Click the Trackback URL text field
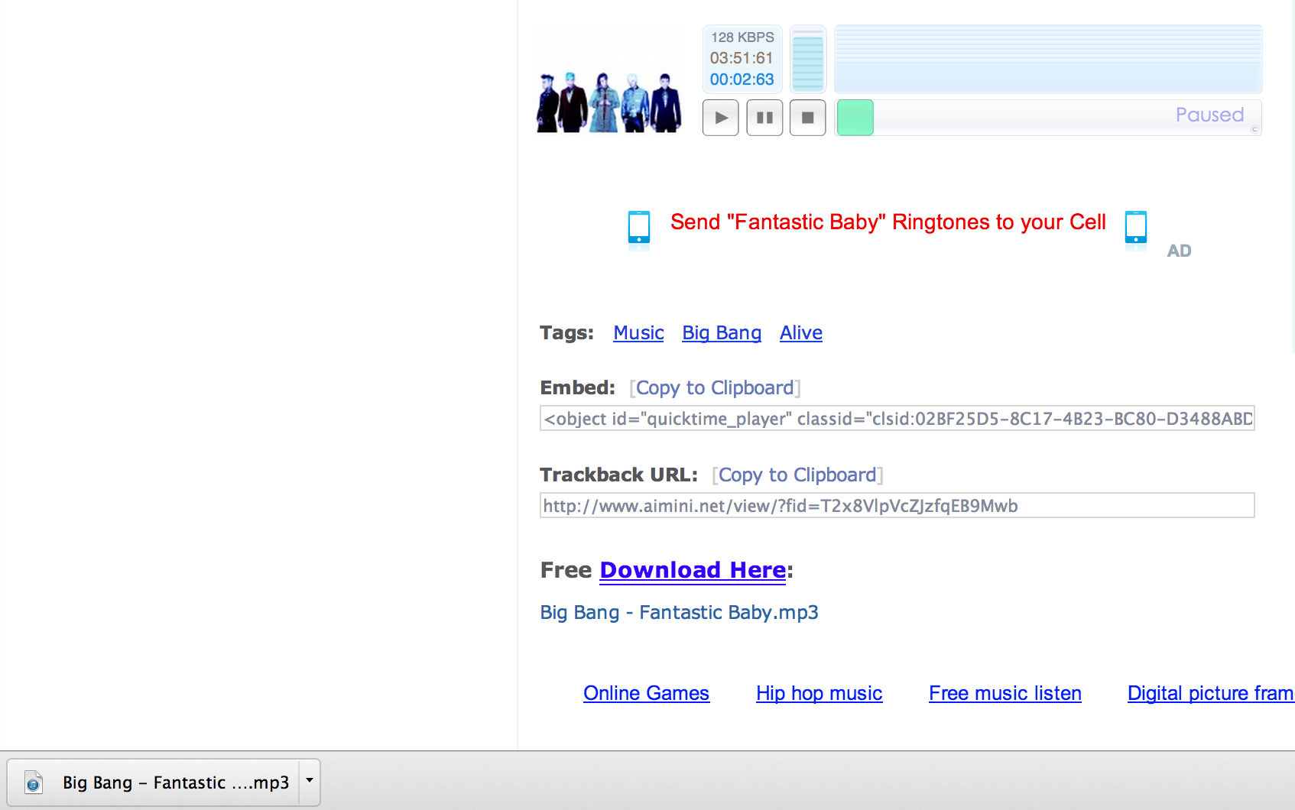Image resolution: width=1295 pixels, height=810 pixels. pos(897,506)
